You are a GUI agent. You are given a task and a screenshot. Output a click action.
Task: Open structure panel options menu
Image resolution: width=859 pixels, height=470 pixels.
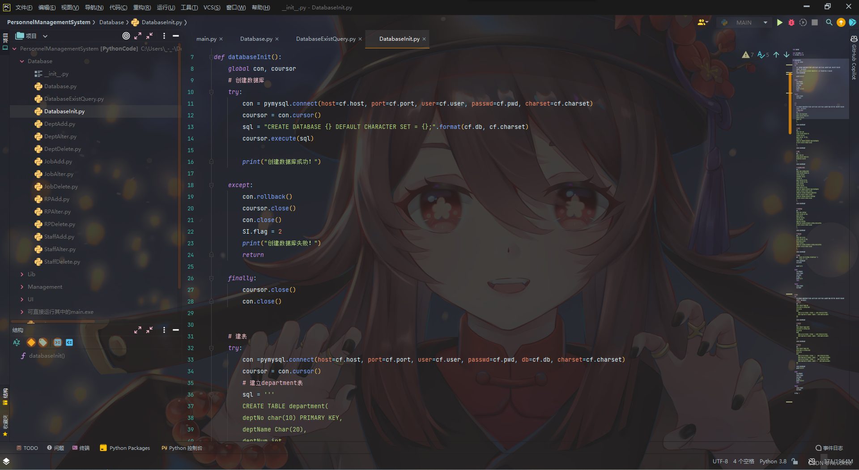164,330
